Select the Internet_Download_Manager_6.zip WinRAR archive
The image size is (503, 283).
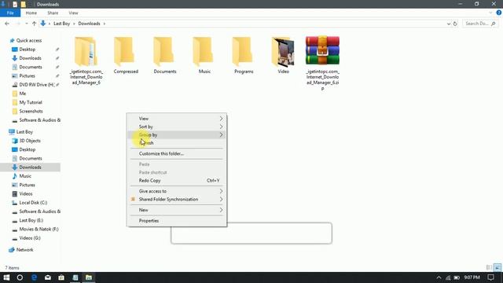[x=322, y=63]
